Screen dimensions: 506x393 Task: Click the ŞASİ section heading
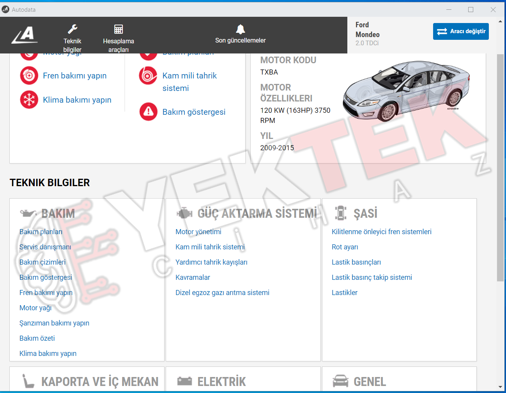[x=365, y=213]
